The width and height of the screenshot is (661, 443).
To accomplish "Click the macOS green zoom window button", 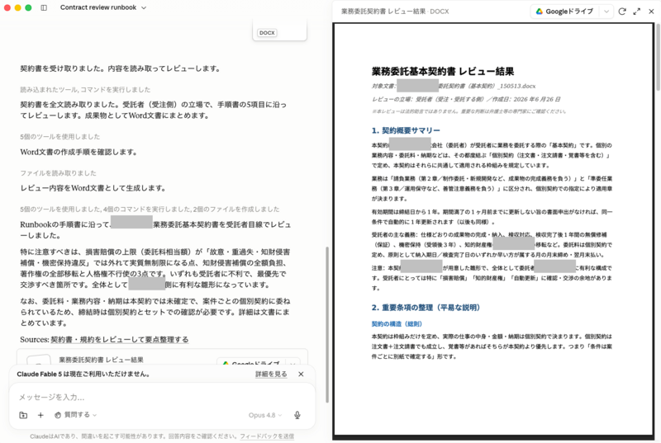I will coord(28,7).
